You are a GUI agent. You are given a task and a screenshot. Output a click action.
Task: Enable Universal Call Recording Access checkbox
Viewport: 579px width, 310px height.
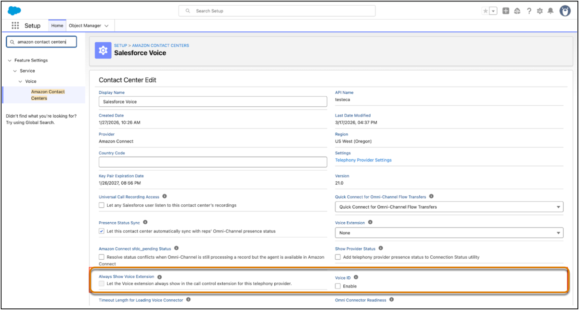coord(102,205)
